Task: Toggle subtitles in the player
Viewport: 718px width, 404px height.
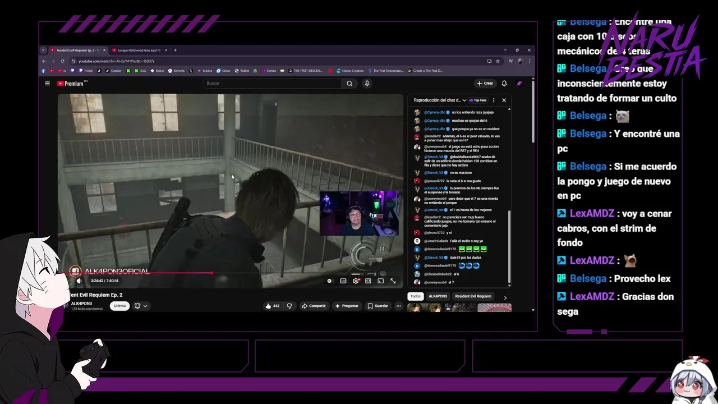Action: click(x=343, y=281)
